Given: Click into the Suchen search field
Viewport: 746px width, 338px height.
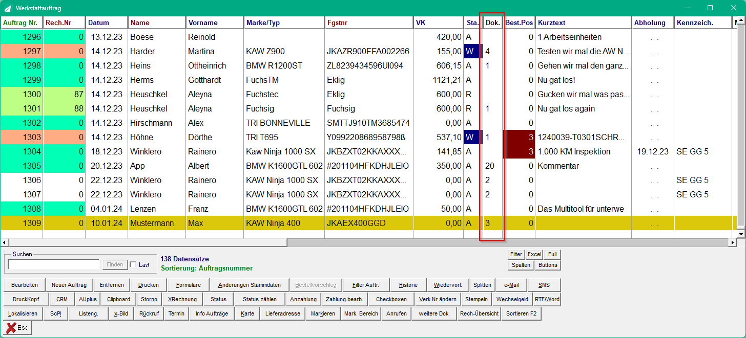Looking at the screenshot, I should [x=54, y=264].
